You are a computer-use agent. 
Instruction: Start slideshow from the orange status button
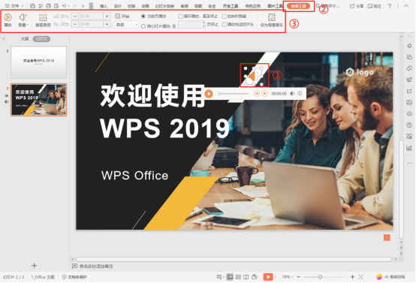point(268,277)
